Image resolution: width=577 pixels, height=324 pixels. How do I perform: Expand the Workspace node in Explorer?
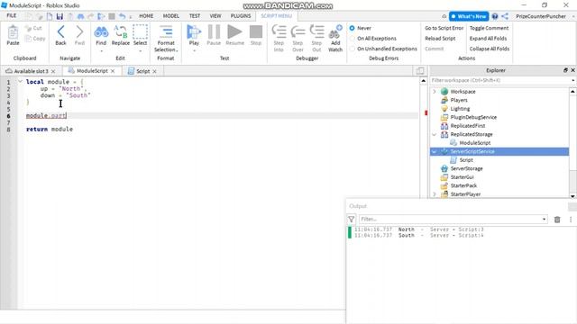click(435, 92)
